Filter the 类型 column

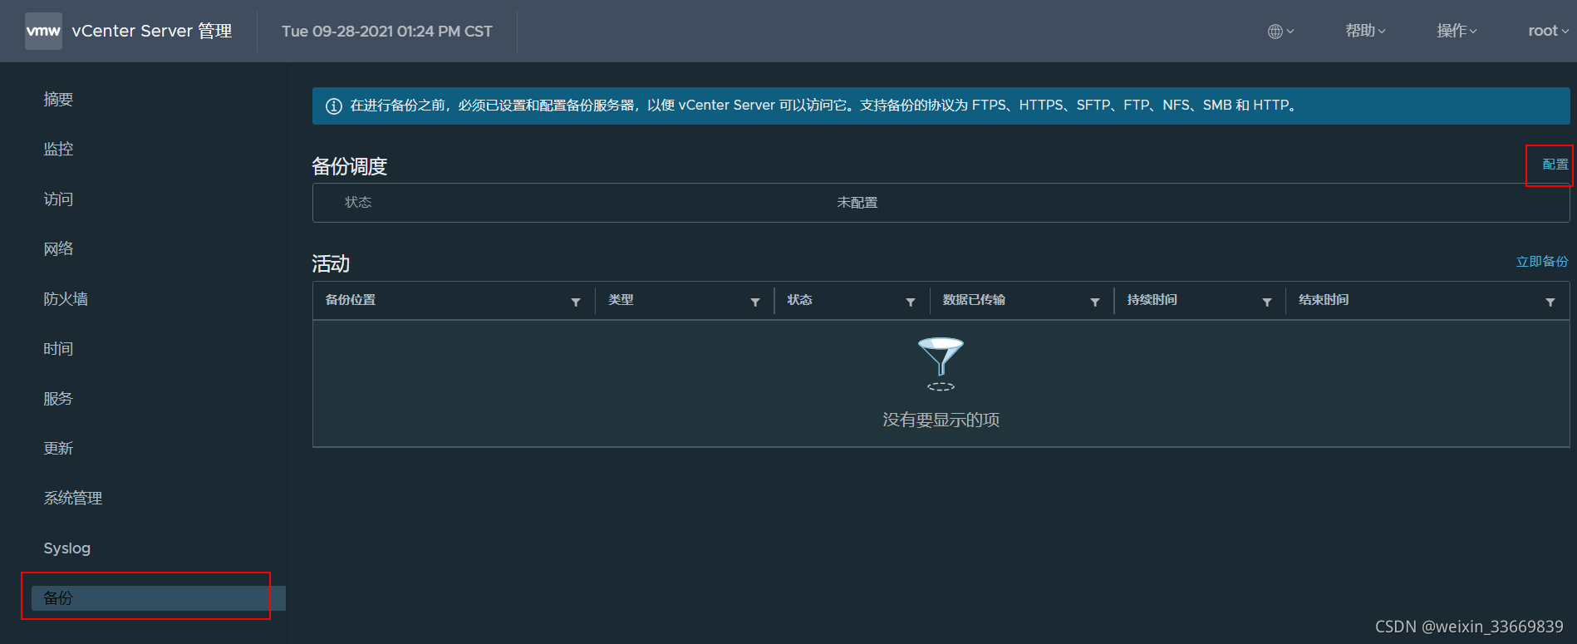tap(755, 302)
